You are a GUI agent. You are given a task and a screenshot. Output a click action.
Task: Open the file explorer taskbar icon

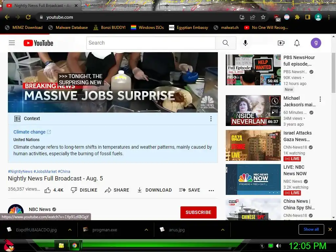point(61,245)
